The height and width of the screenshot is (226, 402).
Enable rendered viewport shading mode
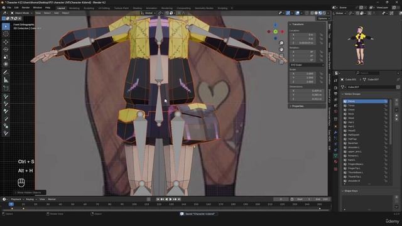[324, 13]
